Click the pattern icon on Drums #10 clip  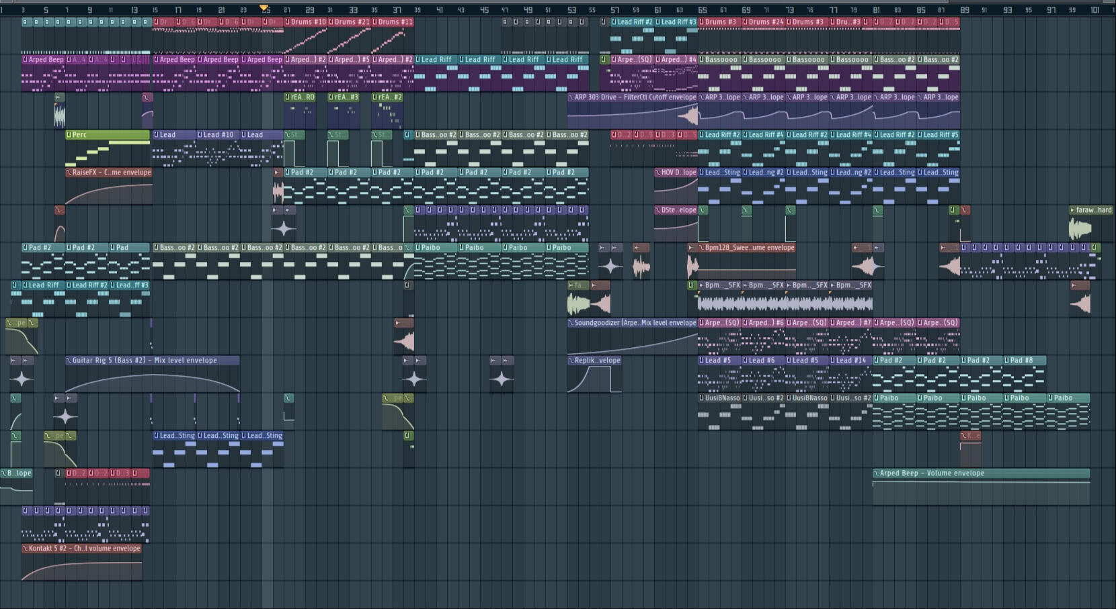pos(288,22)
